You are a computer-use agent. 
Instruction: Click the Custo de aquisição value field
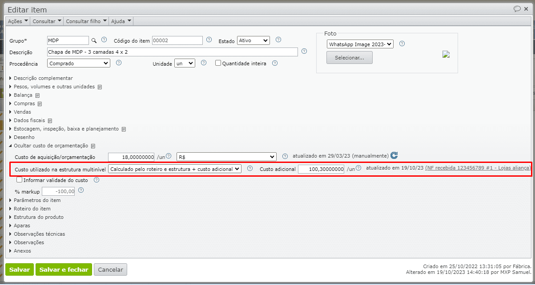(131, 157)
